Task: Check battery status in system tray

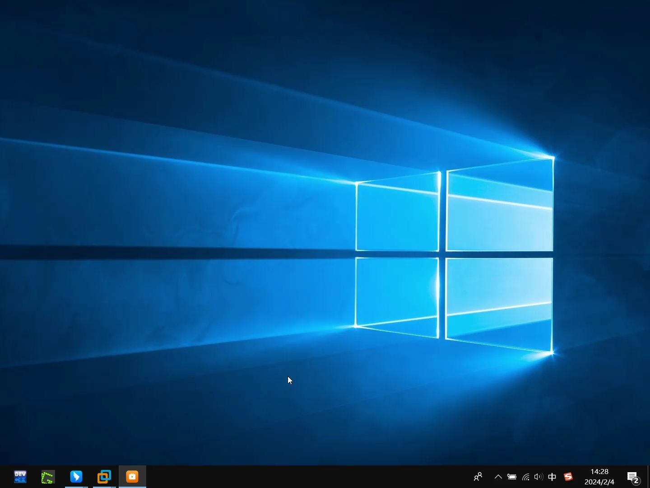Action: [512, 477]
